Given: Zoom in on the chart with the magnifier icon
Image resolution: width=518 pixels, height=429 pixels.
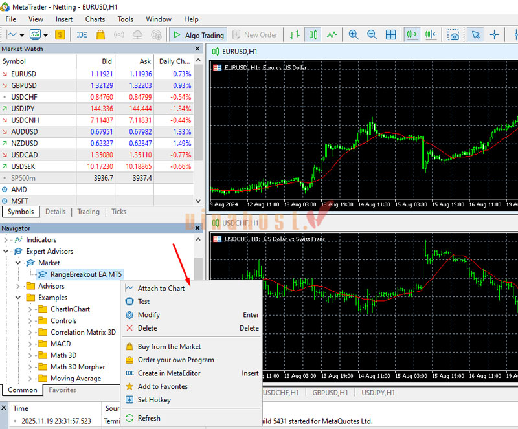Looking at the screenshot, I should point(352,35).
